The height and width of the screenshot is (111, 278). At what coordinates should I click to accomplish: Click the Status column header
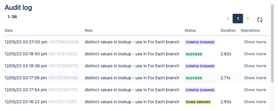pos(190,31)
